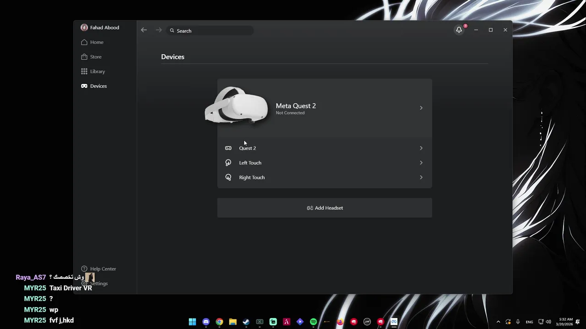Click the Help Center question mark icon
Screen dimensions: 586x329
[84, 269]
